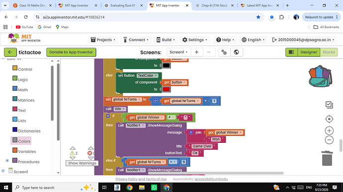Open the English language menu
Viewport: 343px width, 192px height.
click(x=253, y=40)
